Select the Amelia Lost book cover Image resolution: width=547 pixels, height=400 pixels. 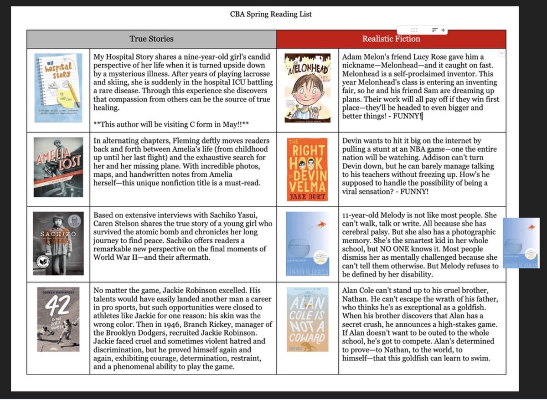[58, 167]
